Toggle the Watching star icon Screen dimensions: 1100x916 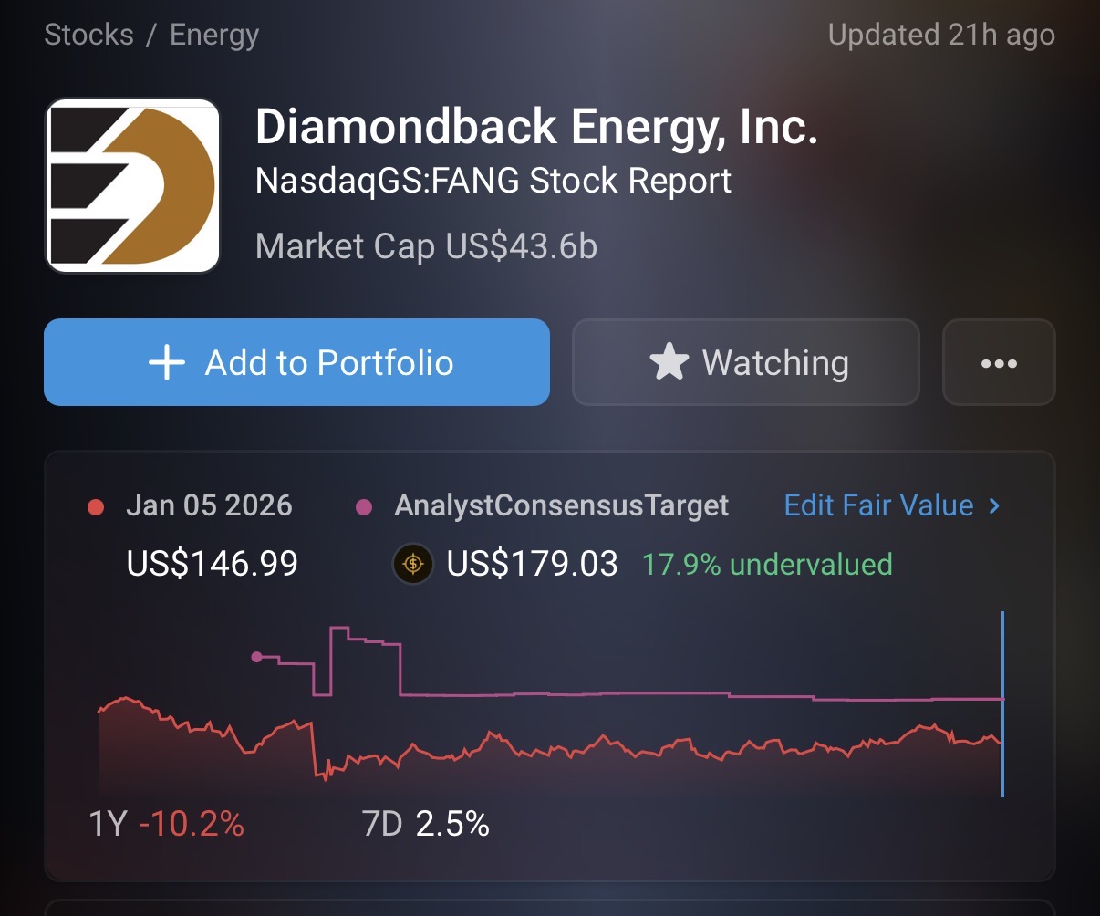pos(669,362)
